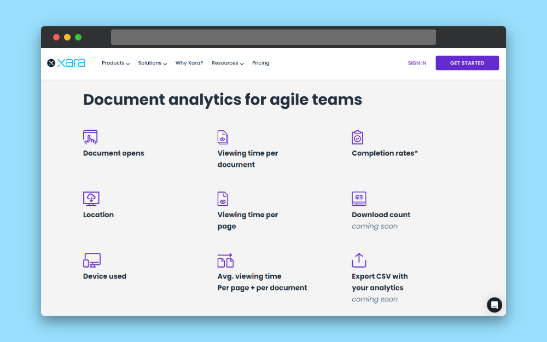Click the Viewing time per page label
Screen dimensions: 547x342
248,220
